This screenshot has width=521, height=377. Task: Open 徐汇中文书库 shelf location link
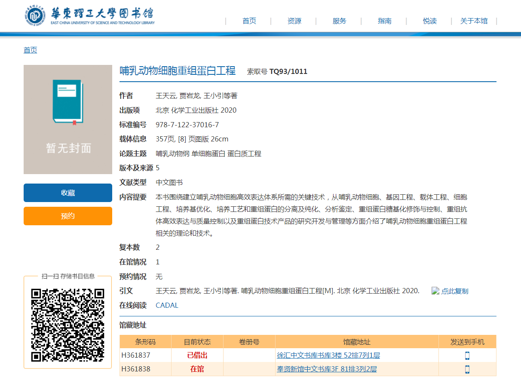(x=328, y=356)
